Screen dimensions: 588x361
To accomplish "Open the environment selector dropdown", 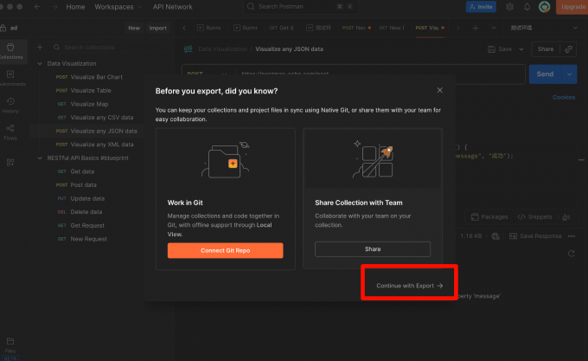I will [544, 28].
